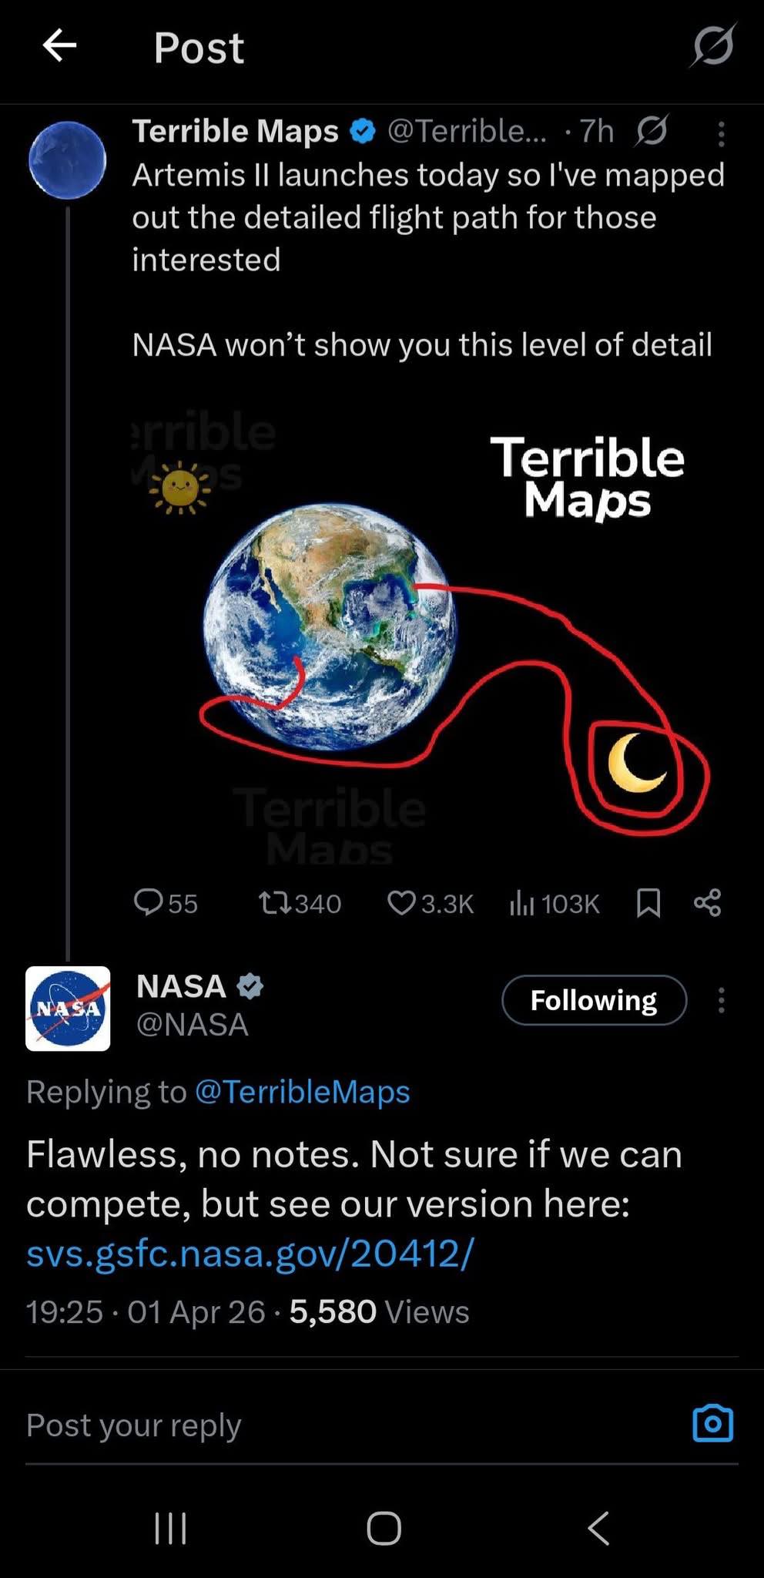Open more options for the Terrible Maps post
The height and width of the screenshot is (1578, 764).
tap(721, 134)
